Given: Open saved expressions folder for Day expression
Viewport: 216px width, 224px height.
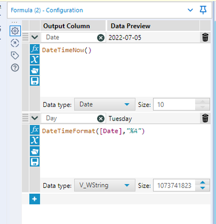Looking at the screenshot, I should [35, 151].
